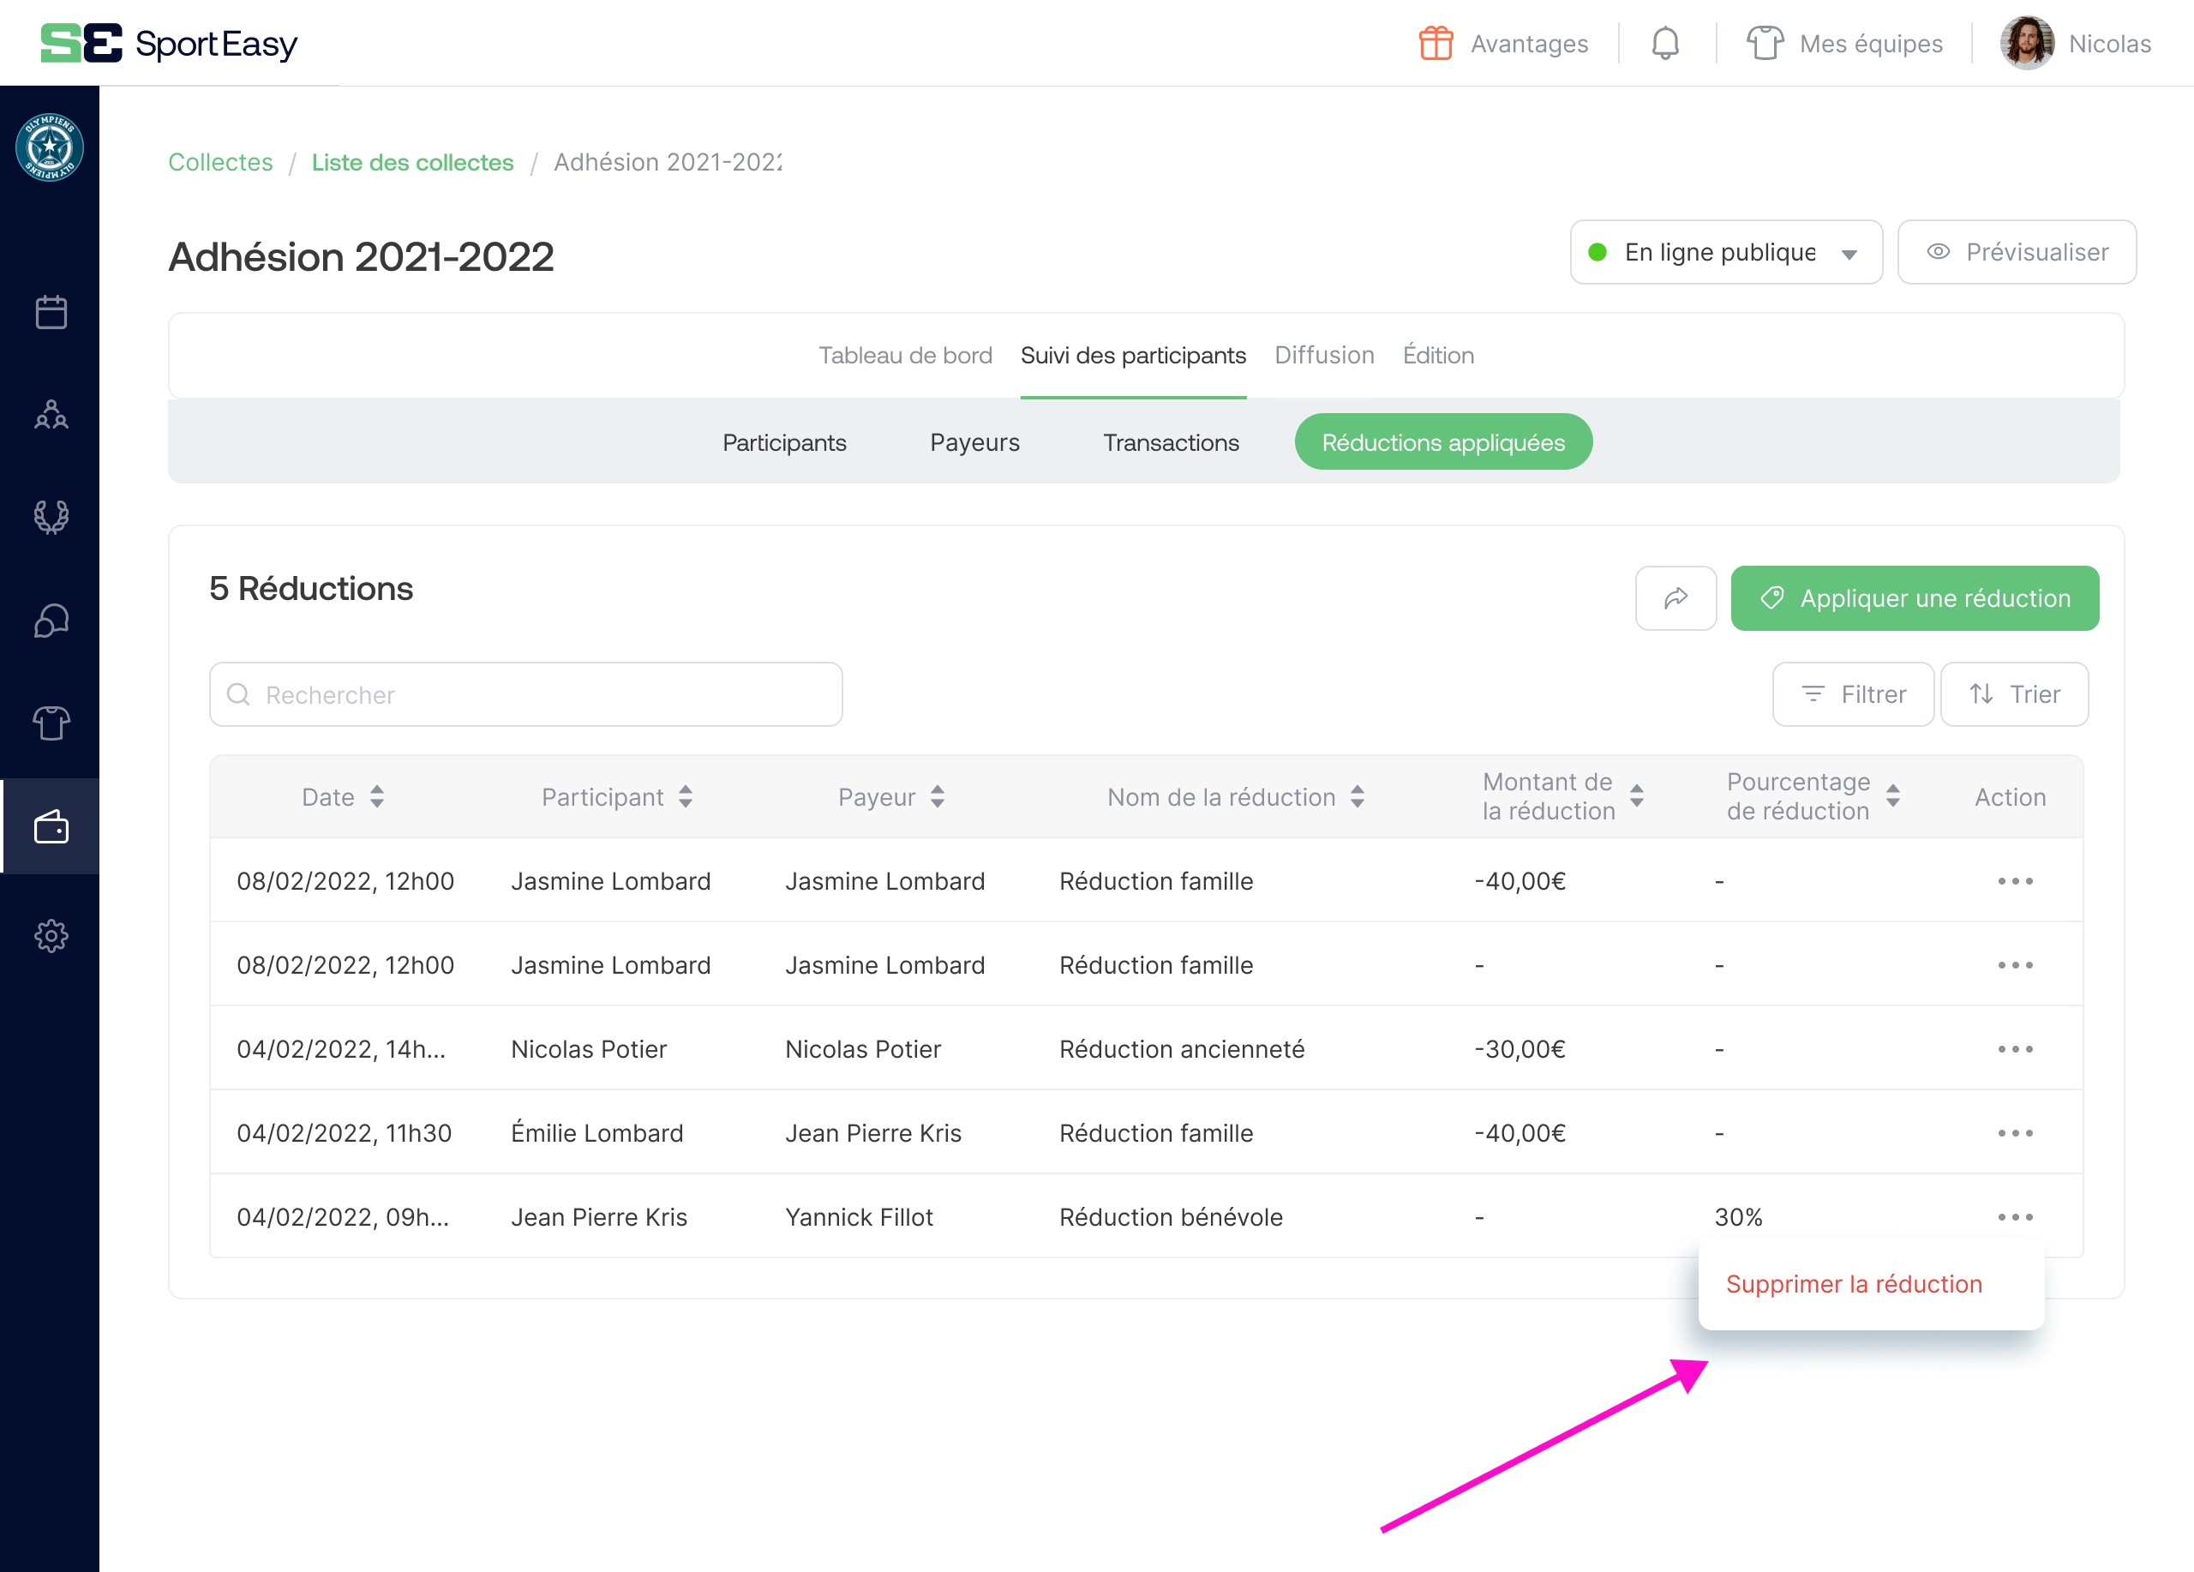The image size is (2194, 1572).
Task: Focus the Rechercher search field
Action: click(525, 694)
